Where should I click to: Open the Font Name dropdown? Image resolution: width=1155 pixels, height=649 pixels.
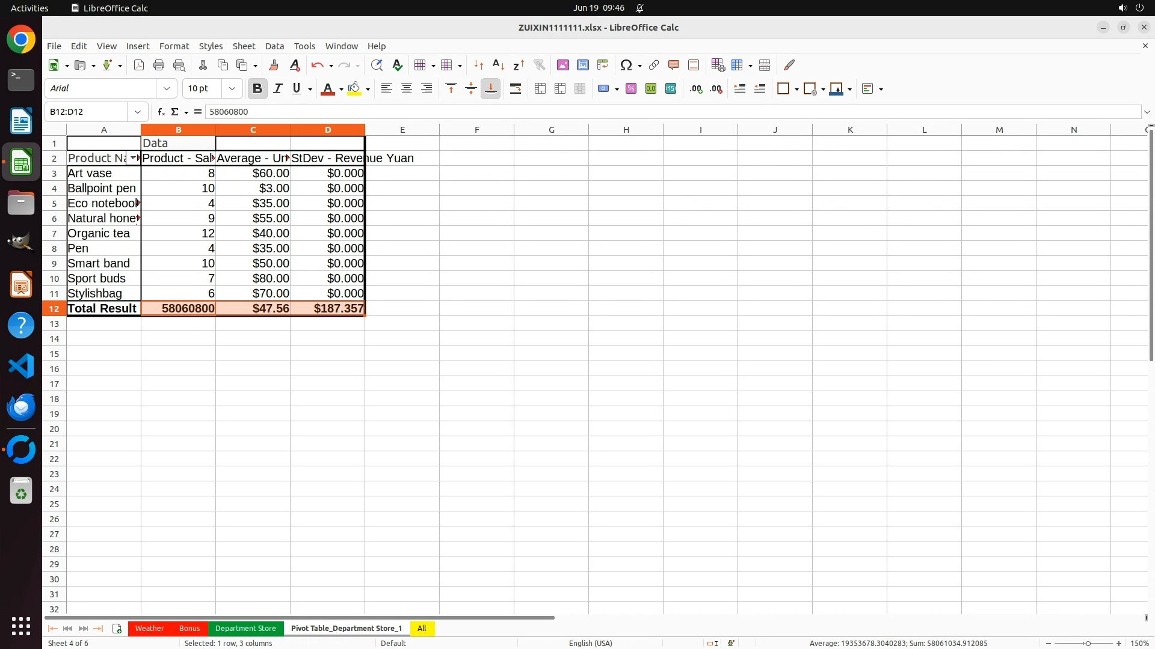point(167,89)
